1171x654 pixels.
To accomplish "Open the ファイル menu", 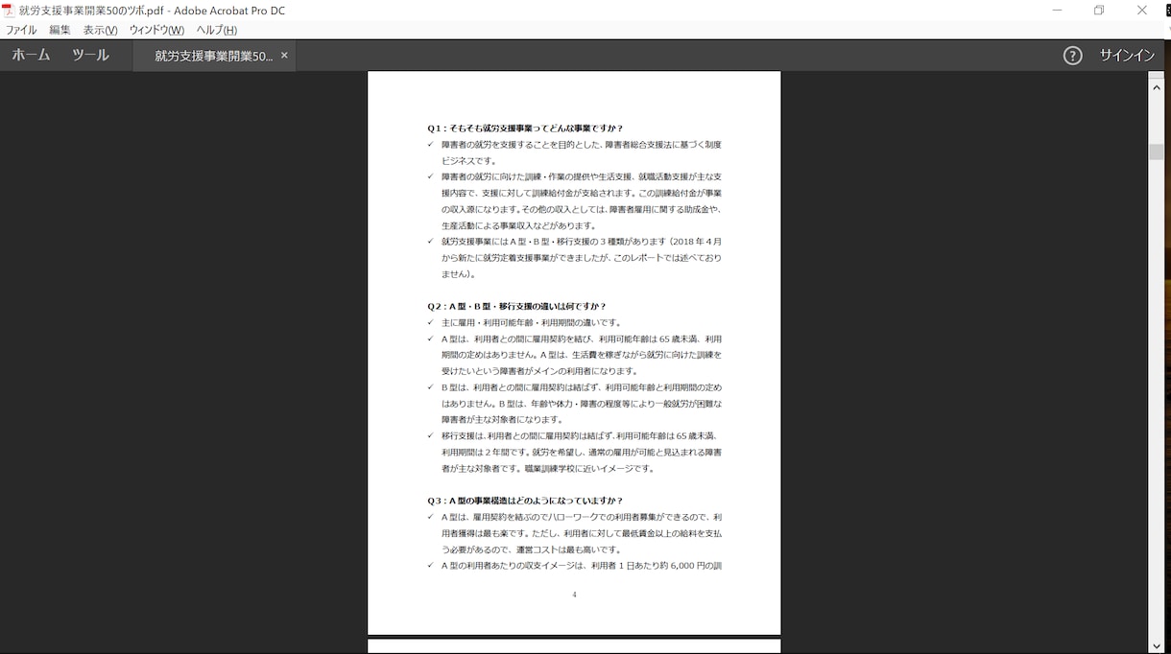I will click(21, 30).
